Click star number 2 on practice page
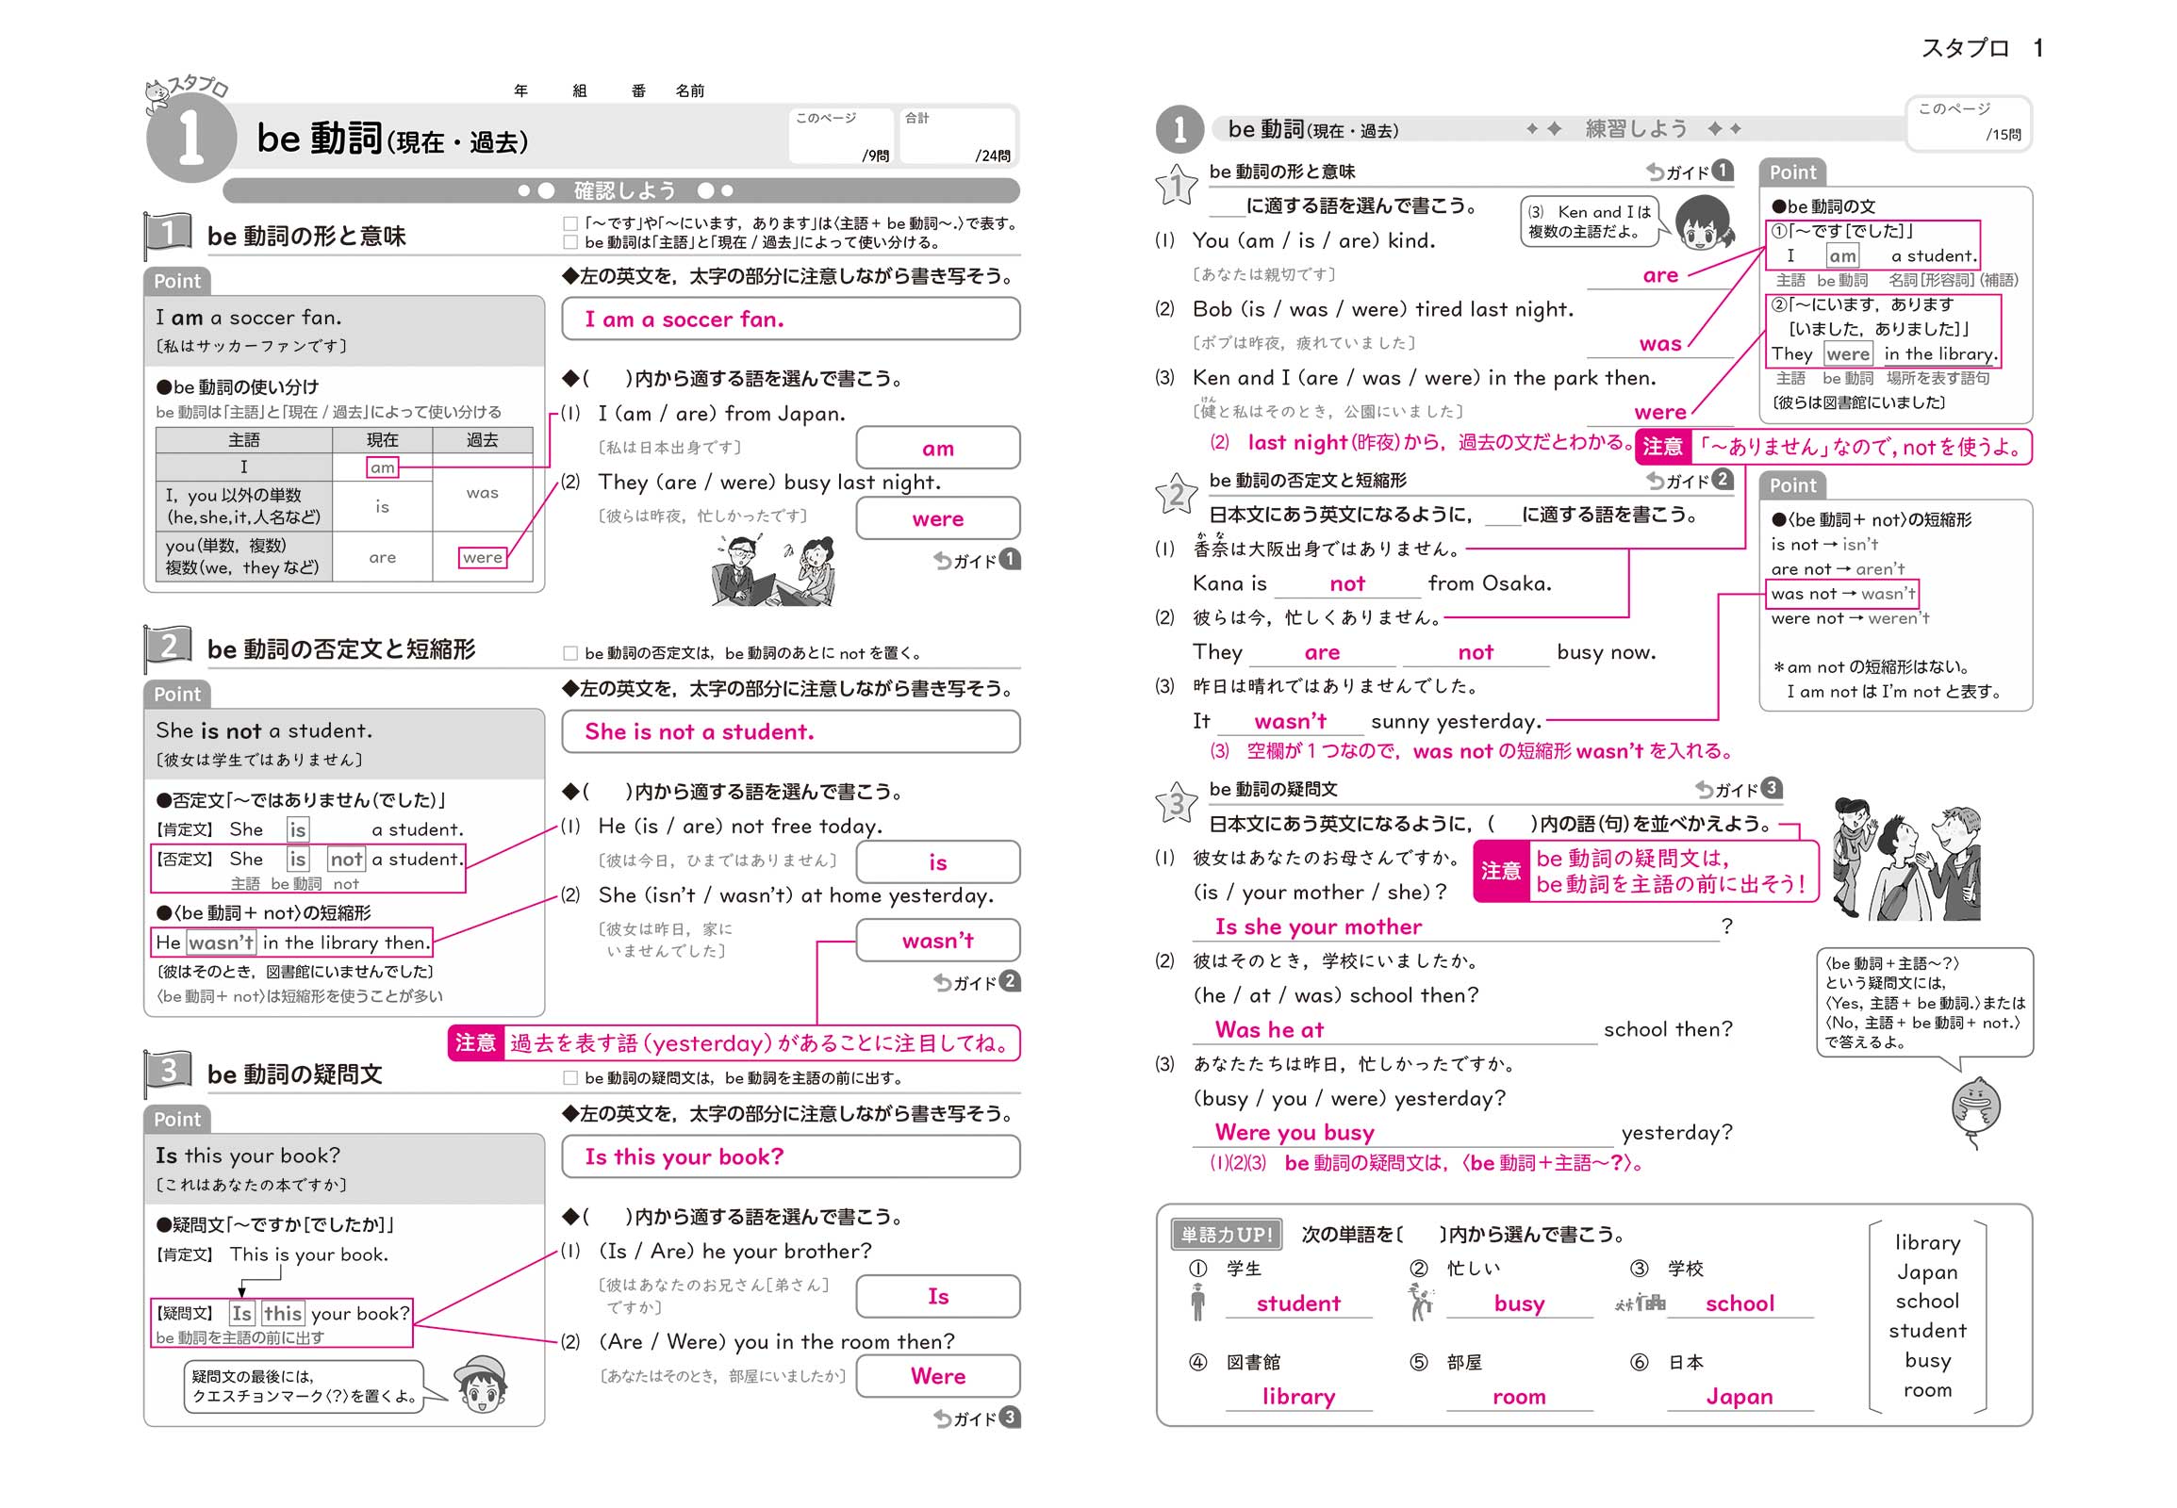The width and height of the screenshot is (2177, 1508). 1177,493
